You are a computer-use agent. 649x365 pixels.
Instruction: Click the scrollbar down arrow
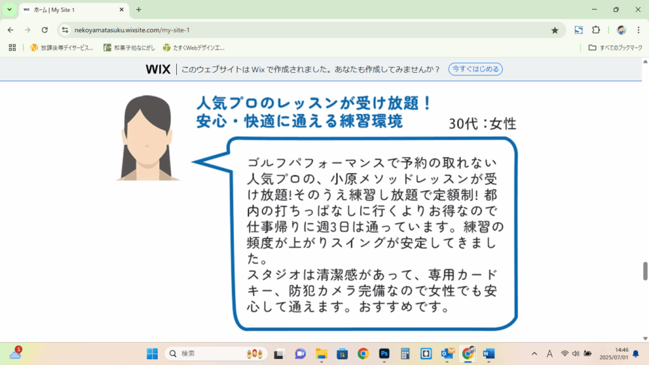point(645,338)
